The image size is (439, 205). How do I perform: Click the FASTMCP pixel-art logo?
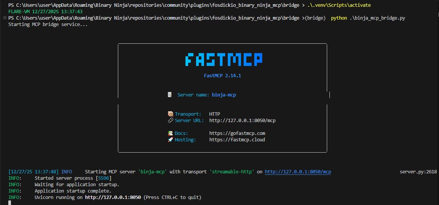[x=223, y=60]
